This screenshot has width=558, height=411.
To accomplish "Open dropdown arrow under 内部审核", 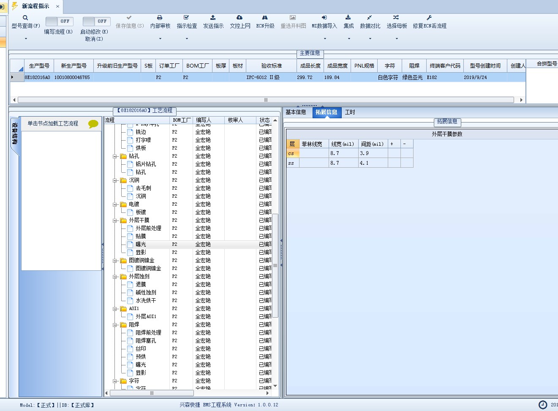I will (x=160, y=39).
